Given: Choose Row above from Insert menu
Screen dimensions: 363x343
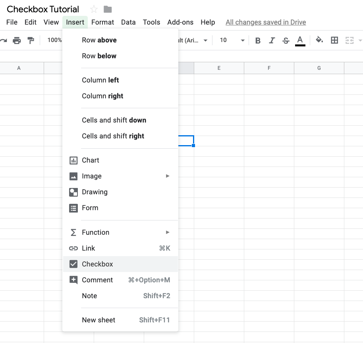Looking at the screenshot, I should click(120, 40).
